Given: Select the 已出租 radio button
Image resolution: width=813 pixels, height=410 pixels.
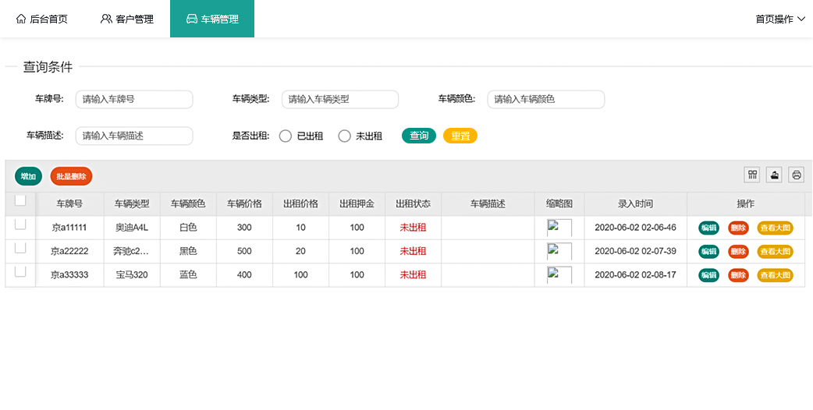Looking at the screenshot, I should point(286,136).
